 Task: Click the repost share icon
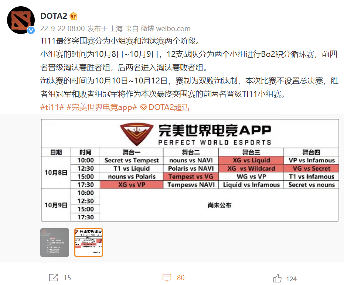click(x=54, y=278)
